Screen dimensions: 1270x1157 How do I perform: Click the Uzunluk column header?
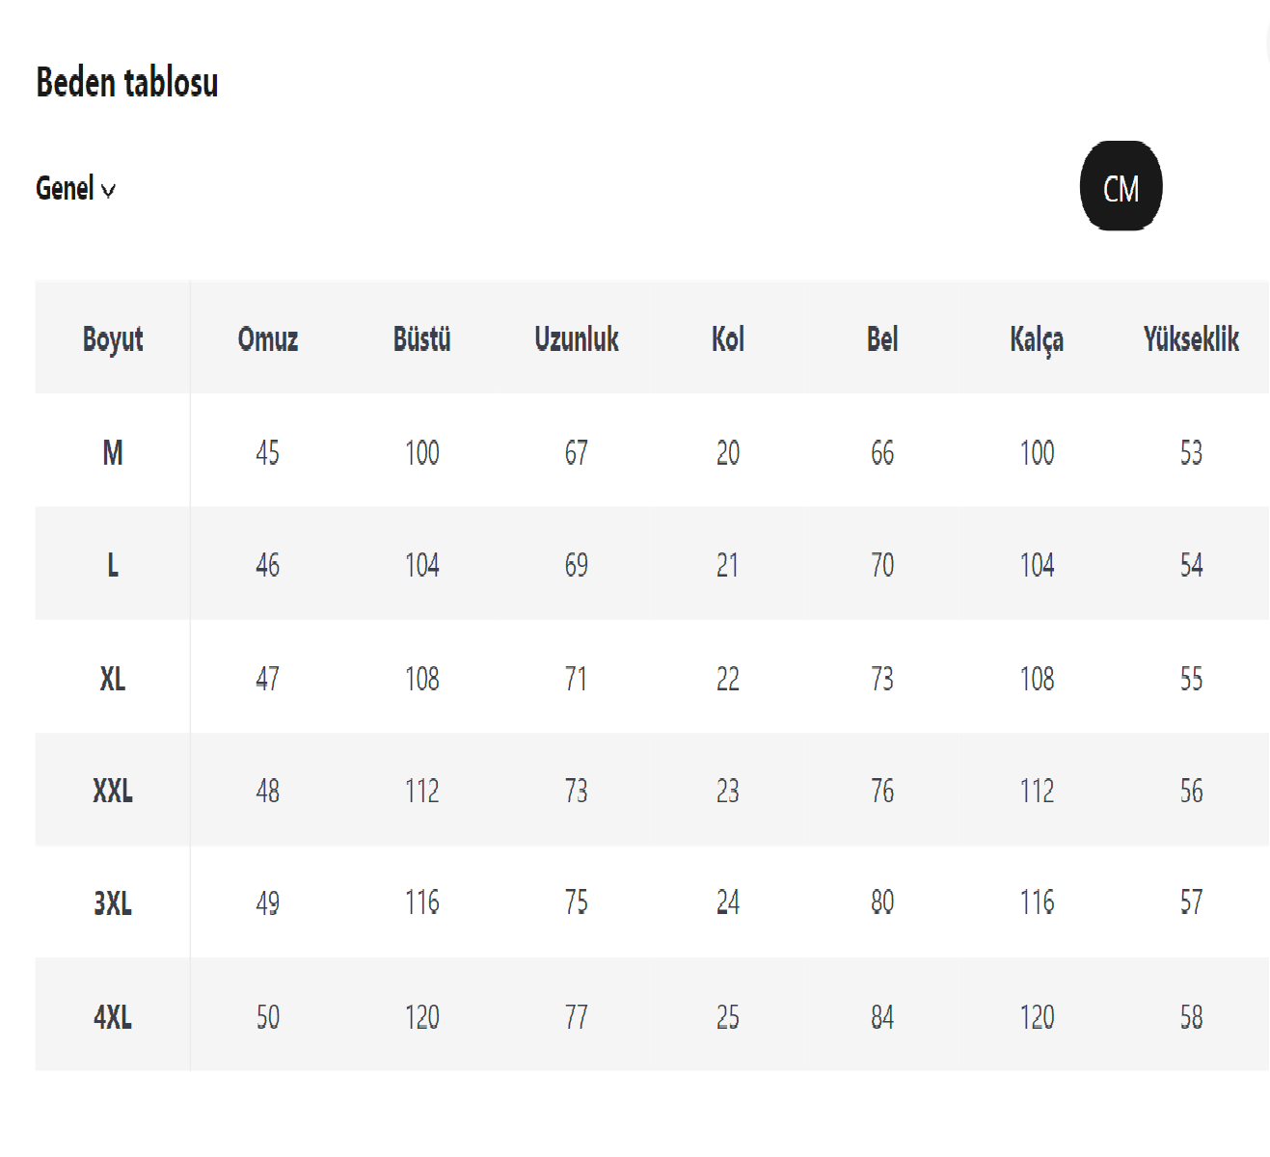pyautogui.click(x=577, y=339)
